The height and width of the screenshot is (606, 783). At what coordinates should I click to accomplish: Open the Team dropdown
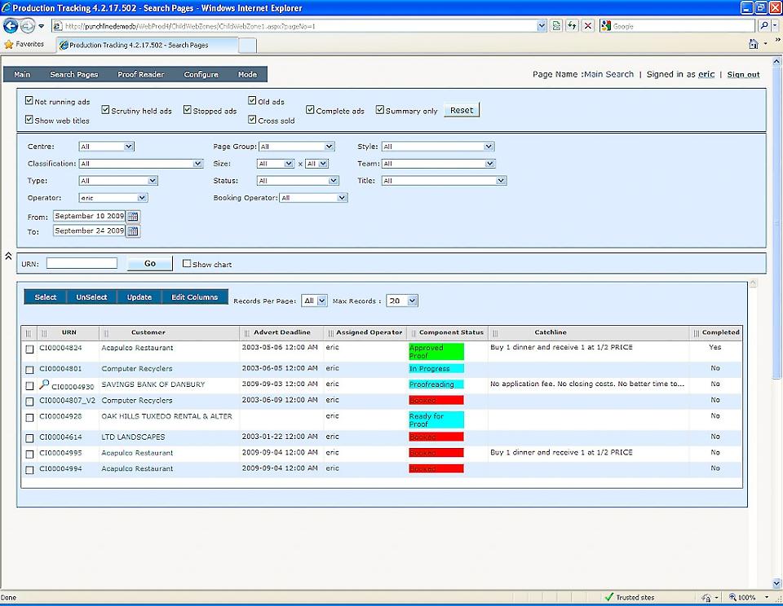tap(439, 164)
